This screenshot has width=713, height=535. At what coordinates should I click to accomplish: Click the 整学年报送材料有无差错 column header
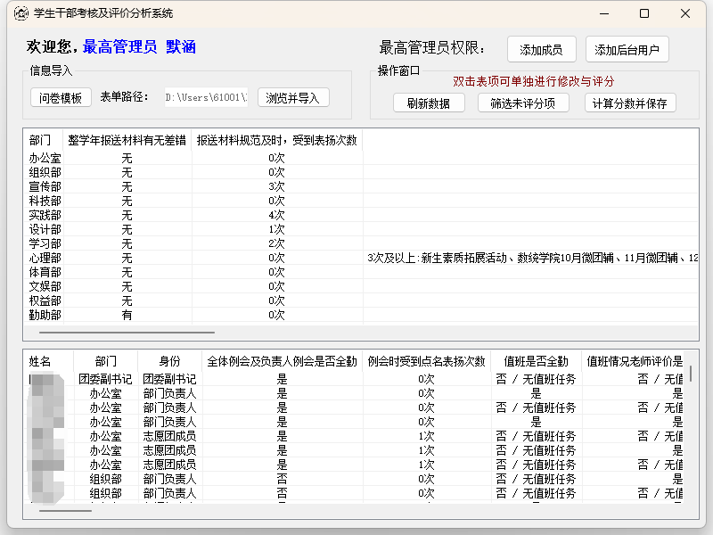pyautogui.click(x=127, y=140)
